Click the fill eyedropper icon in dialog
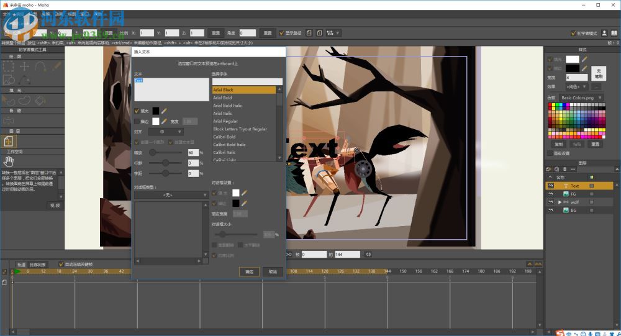 (165, 111)
